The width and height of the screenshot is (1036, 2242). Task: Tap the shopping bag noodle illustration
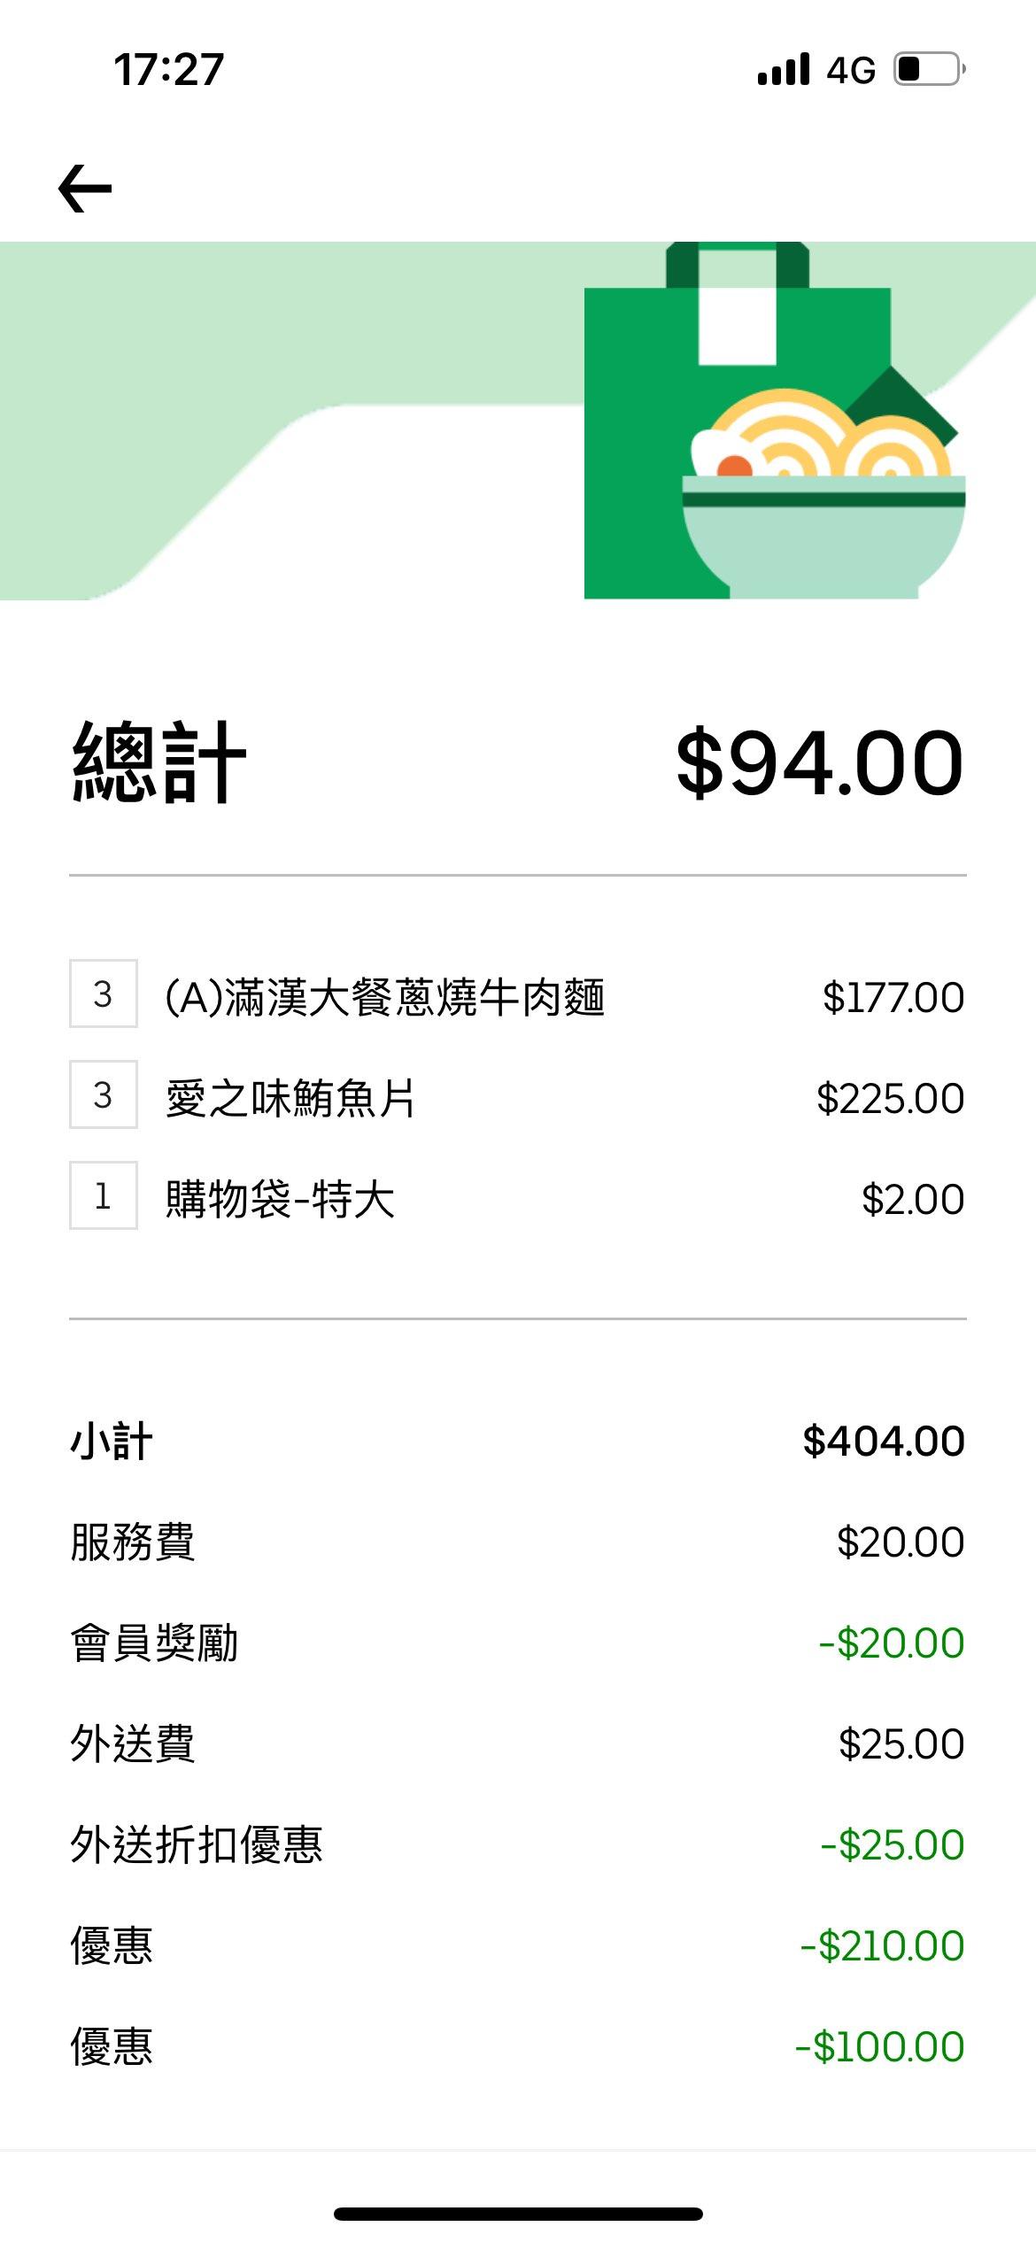774,421
